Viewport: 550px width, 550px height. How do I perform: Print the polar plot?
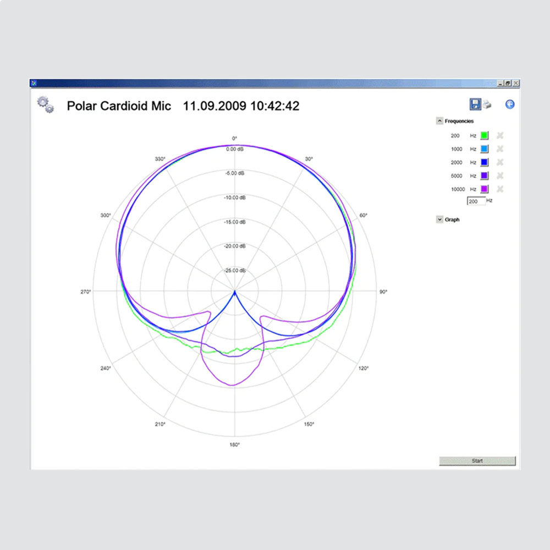tap(487, 105)
